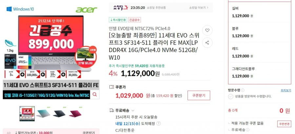The height and width of the screenshot is (134, 295).
Task: Select the 실버 color option
Action: [x=260, y=12]
